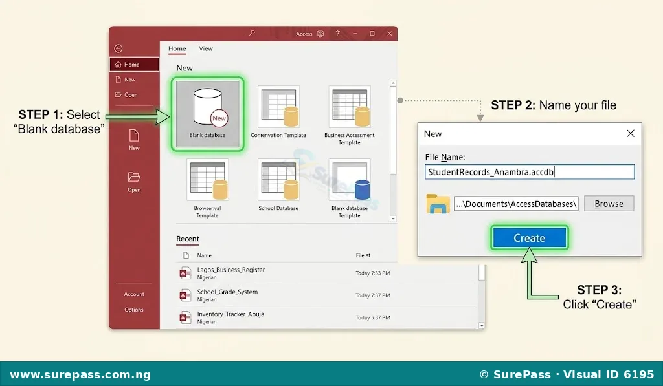Screen dimensions: 663x386
Task: Go to Home in the red sidebar
Action: (135, 65)
